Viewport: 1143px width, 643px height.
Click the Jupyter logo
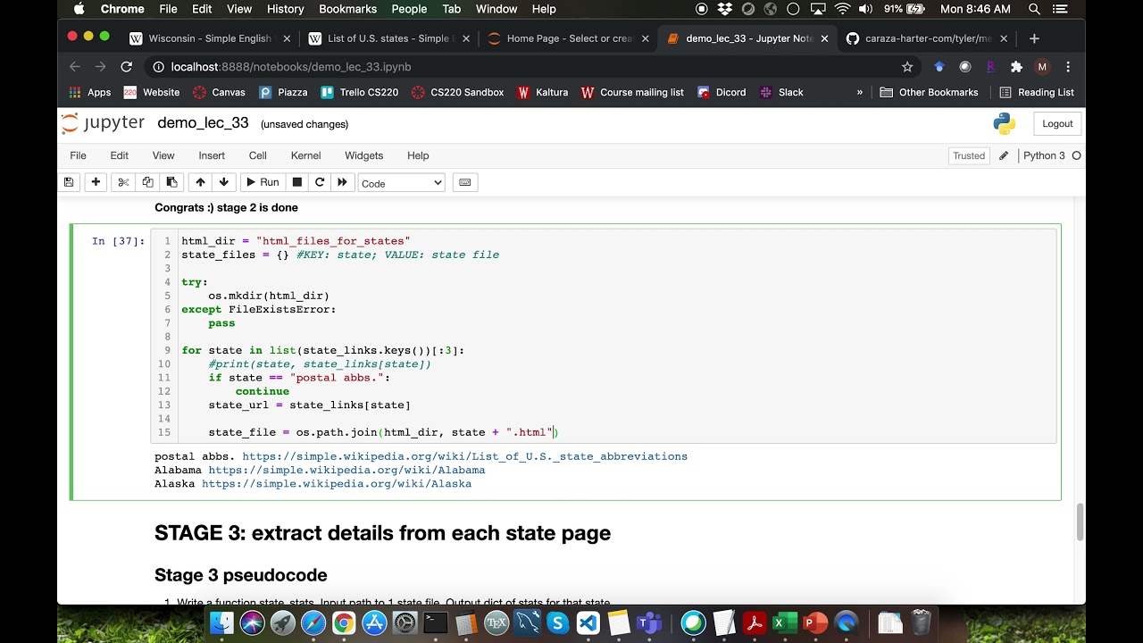[103, 123]
